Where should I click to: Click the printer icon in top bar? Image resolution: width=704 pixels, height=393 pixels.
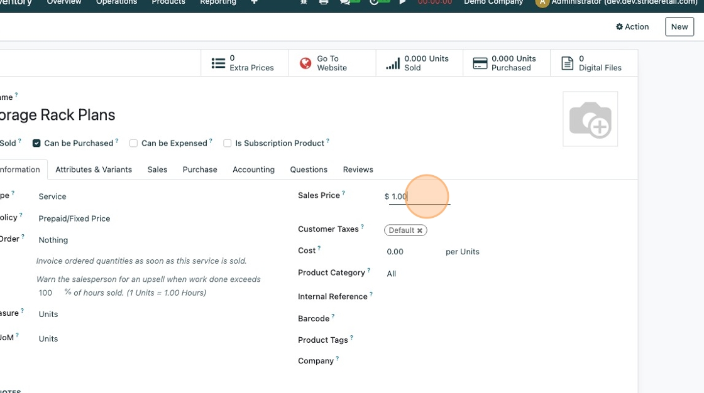324,3
